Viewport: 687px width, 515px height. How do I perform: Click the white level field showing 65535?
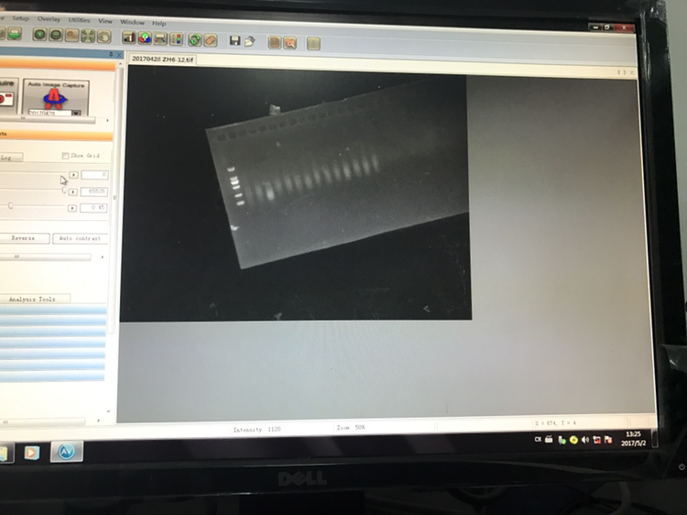[x=93, y=192]
